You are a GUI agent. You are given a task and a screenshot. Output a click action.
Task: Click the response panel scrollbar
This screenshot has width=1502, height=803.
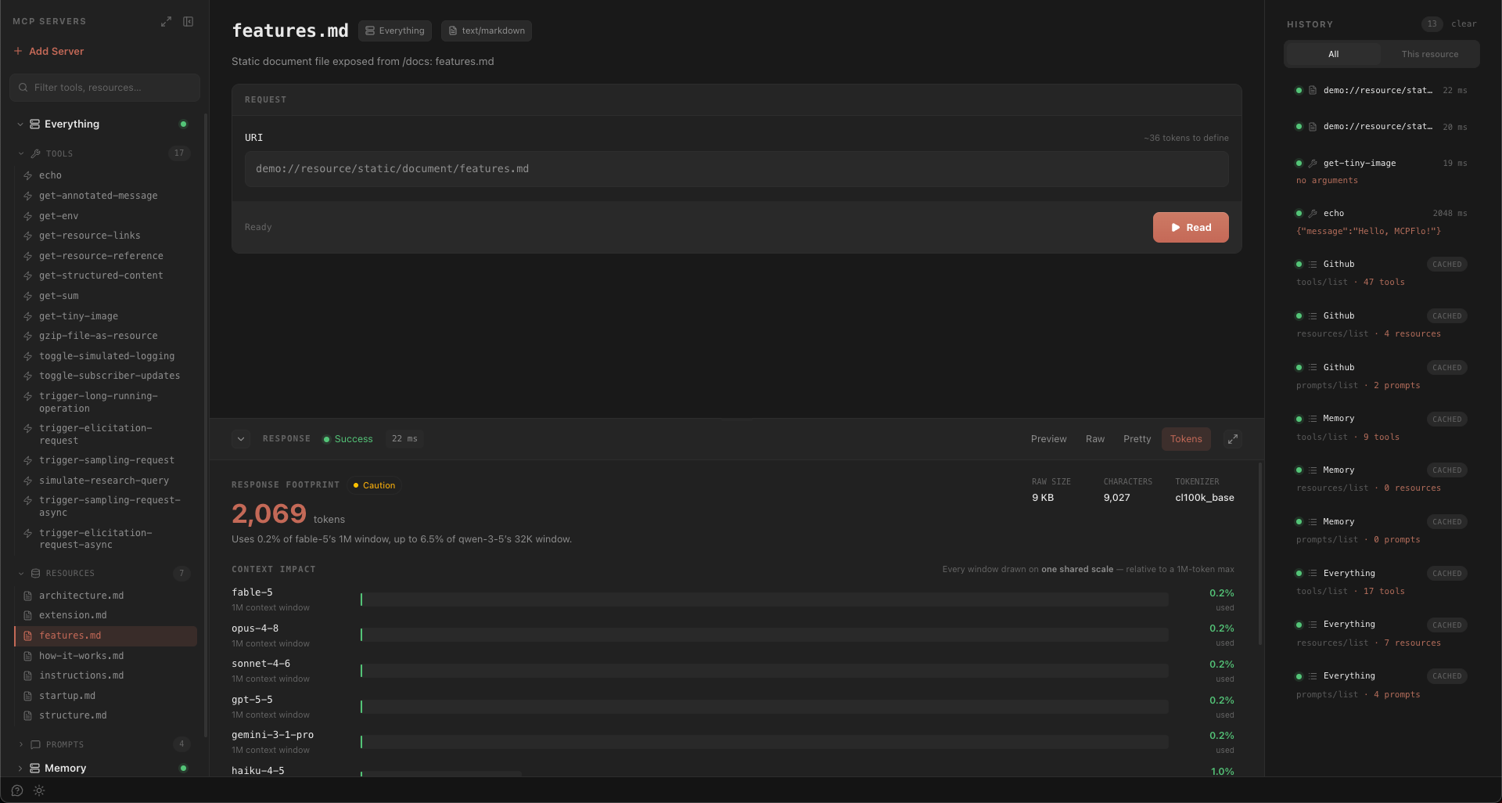tap(1259, 554)
